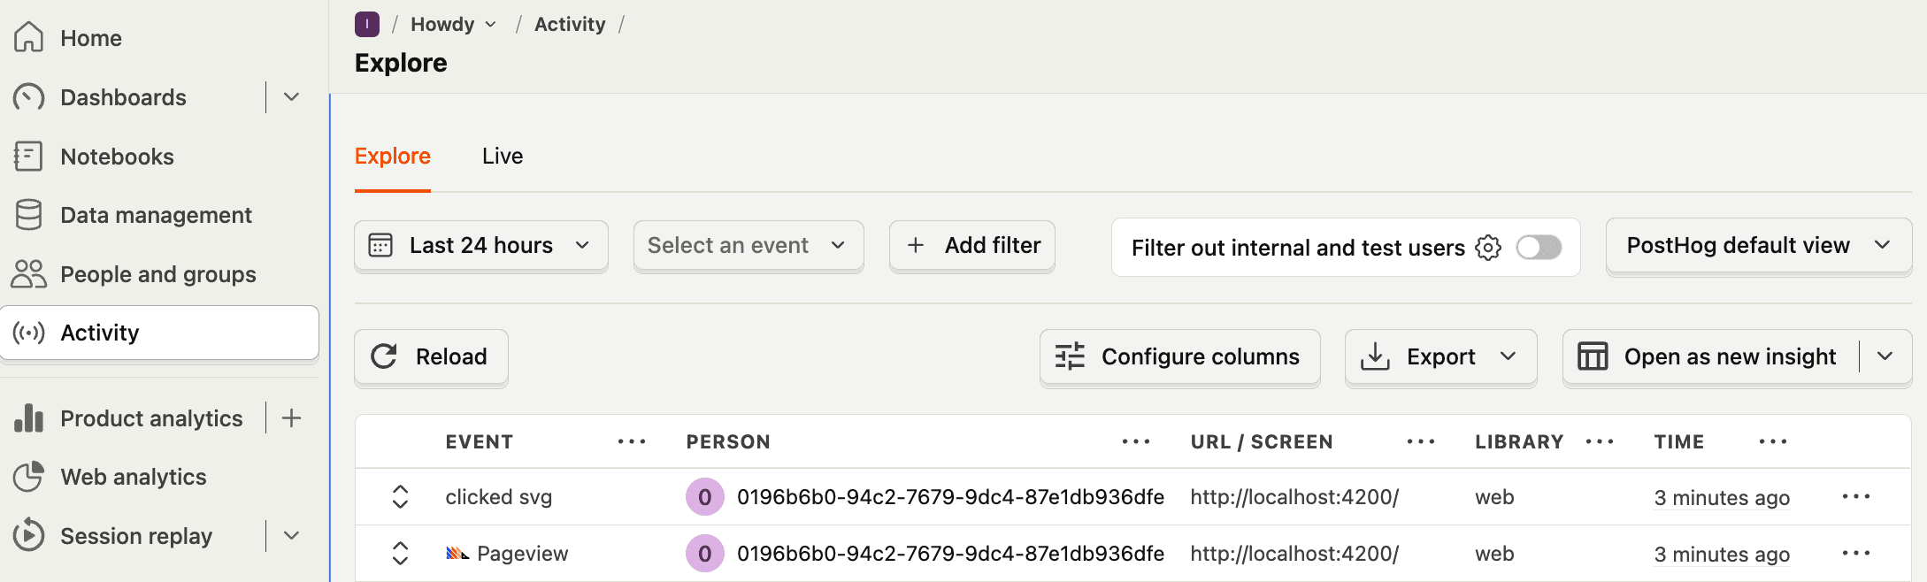Viewport: 1927px width, 582px height.
Task: Open the Last 24 hours date dropdown
Action: pyautogui.click(x=480, y=245)
